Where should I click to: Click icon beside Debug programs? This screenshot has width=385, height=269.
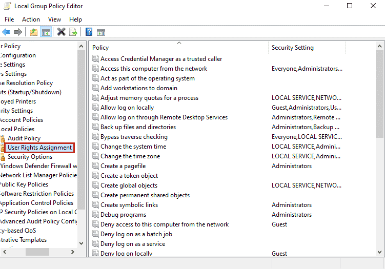[x=95, y=215]
